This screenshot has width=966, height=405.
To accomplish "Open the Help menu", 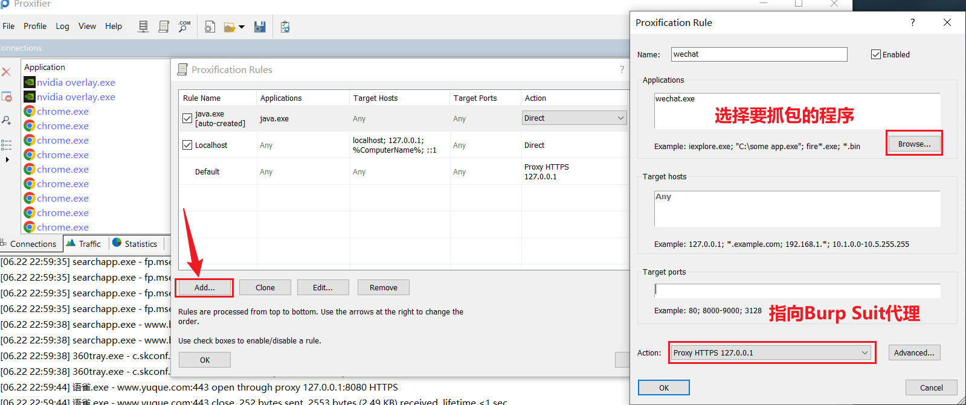I will [114, 26].
